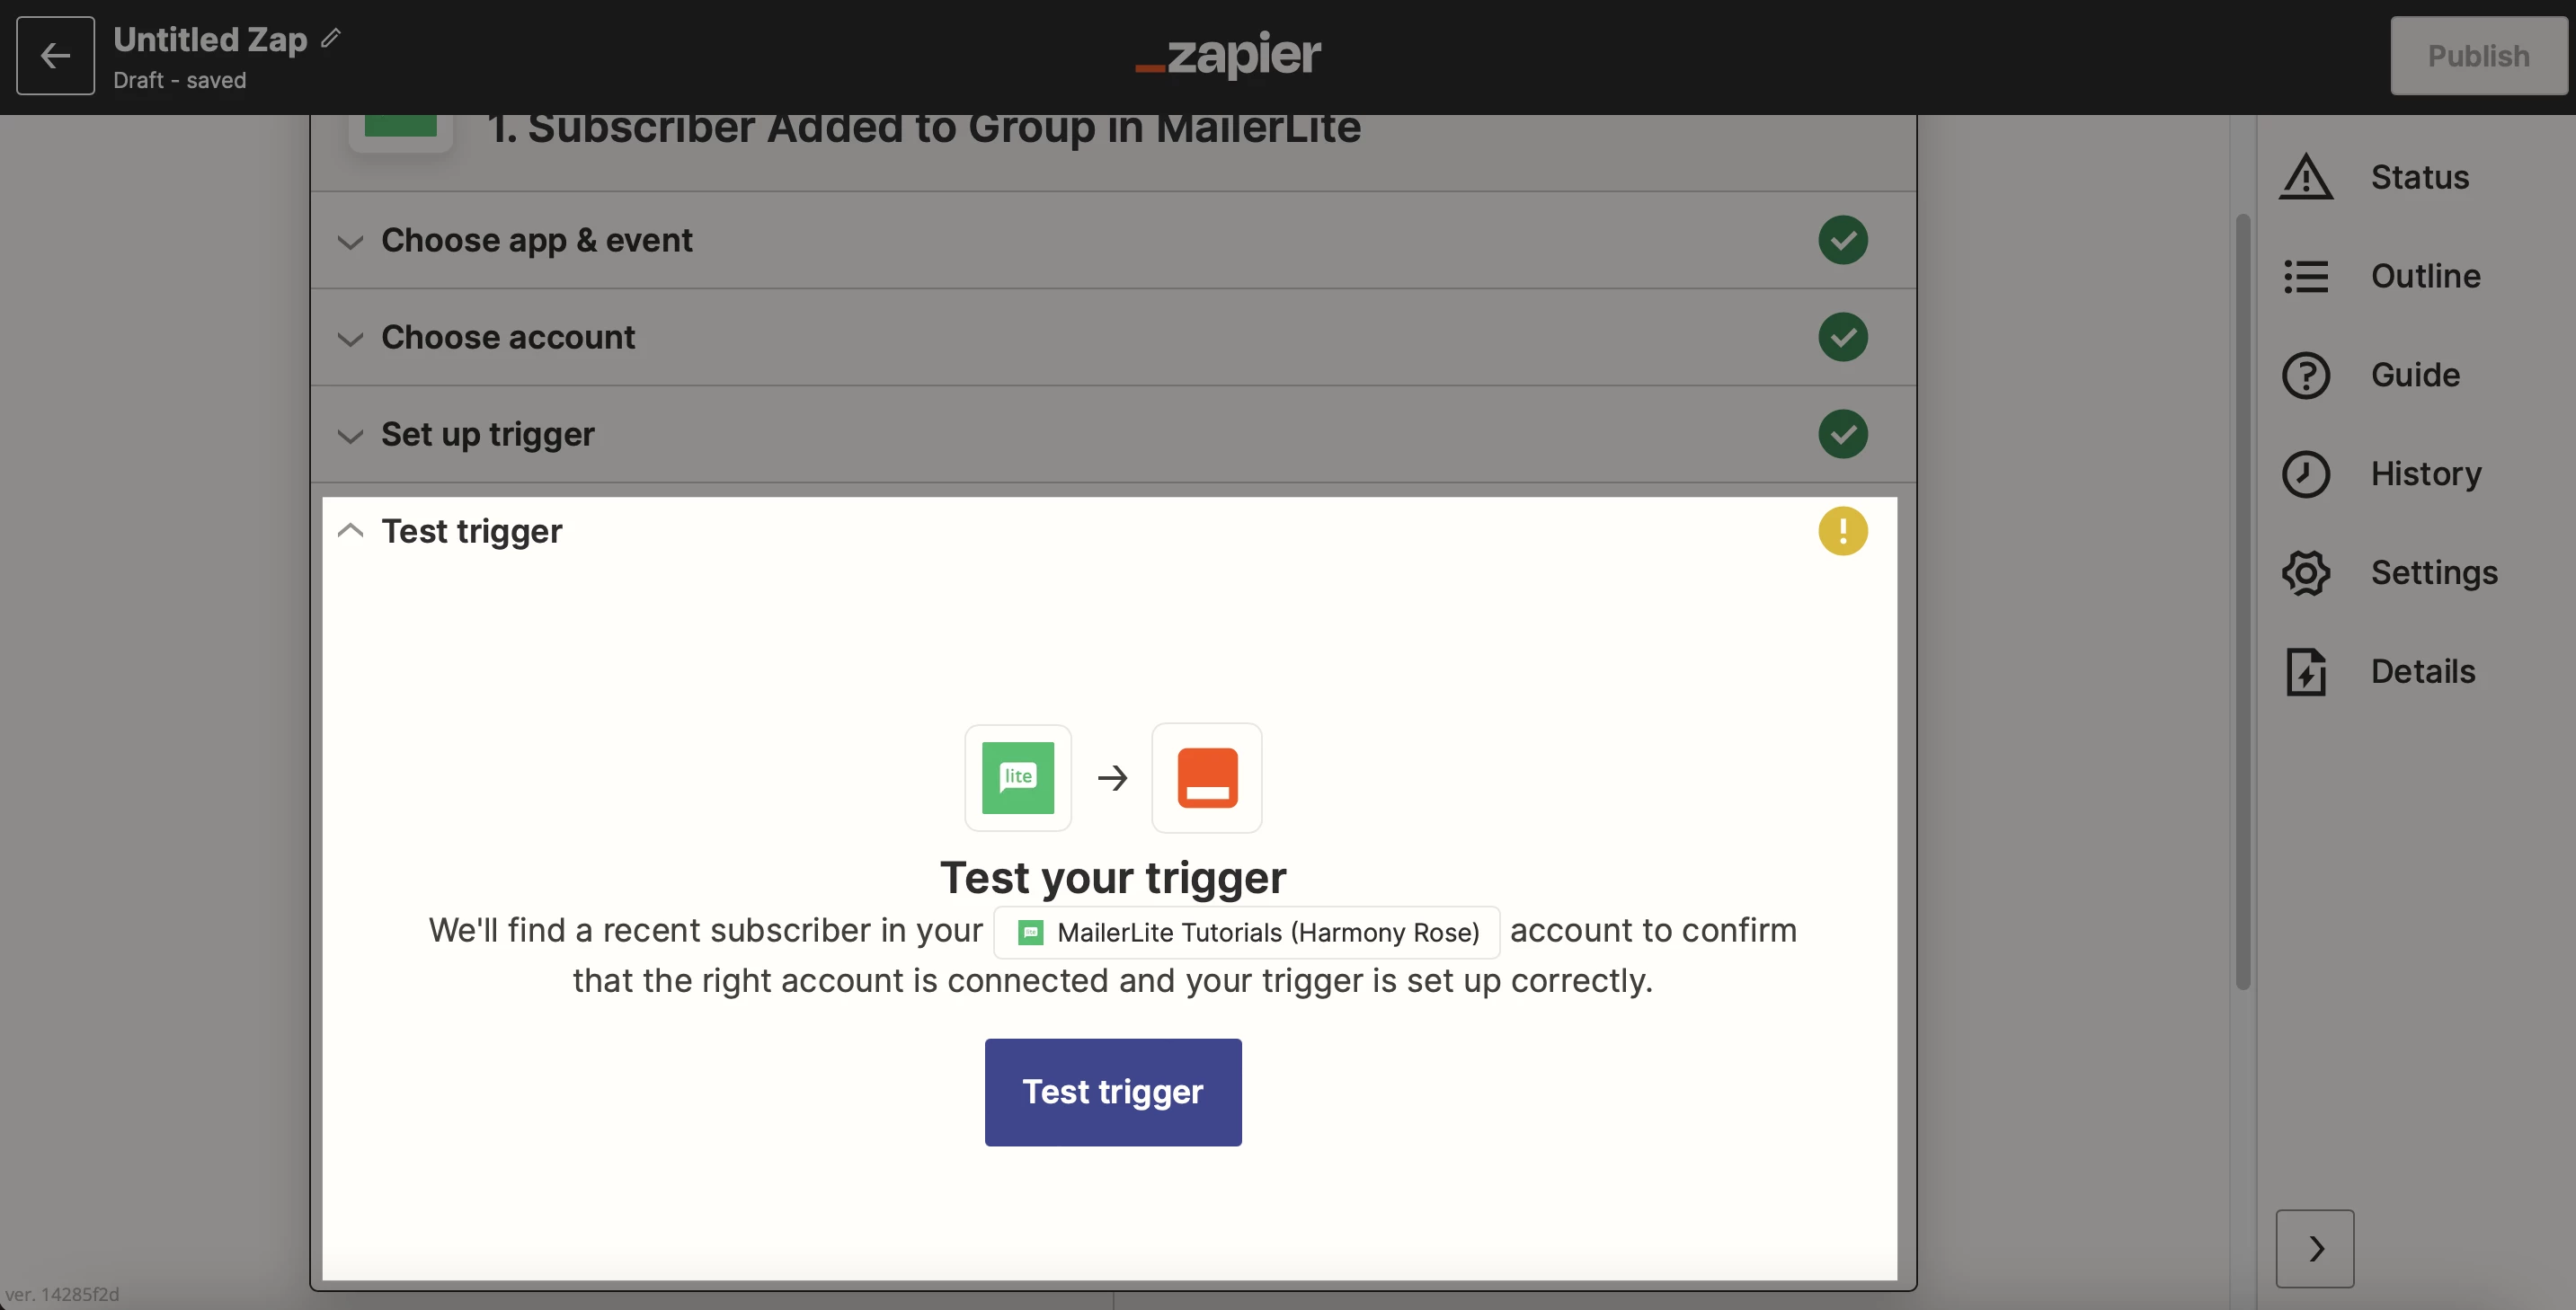Collapse the right sidebar with chevron button
The image size is (2576, 1310).
(2315, 1248)
